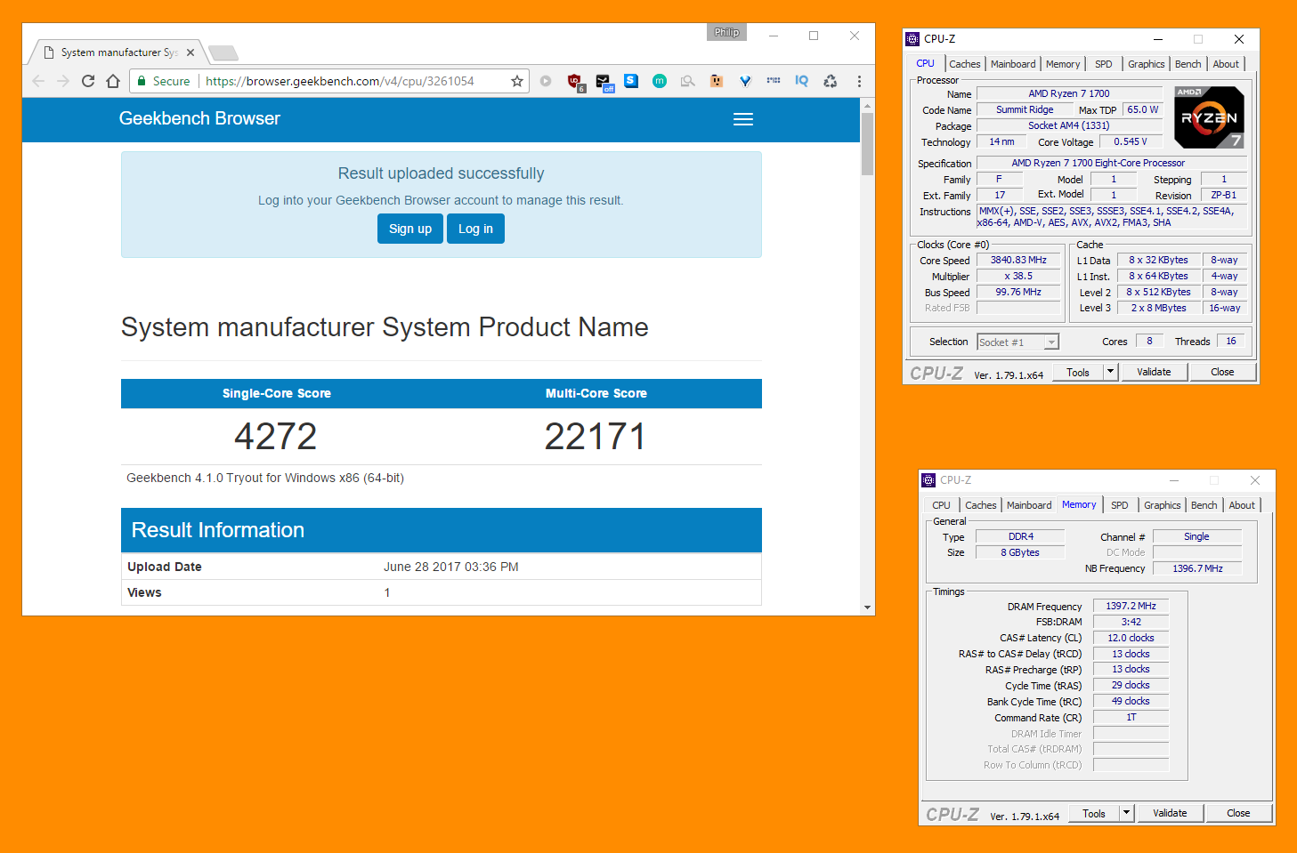Screen dimensions: 1297x853
Task: Open Bench tab in lower CPU-Z window
Action: (x=1204, y=505)
